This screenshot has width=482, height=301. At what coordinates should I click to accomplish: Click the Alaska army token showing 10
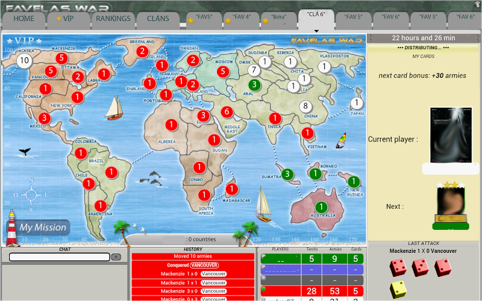pyautogui.click(x=24, y=61)
